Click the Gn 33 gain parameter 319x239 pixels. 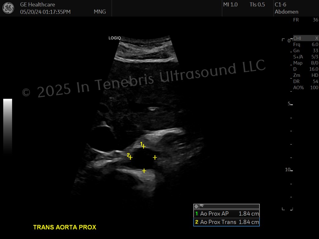tap(306, 51)
